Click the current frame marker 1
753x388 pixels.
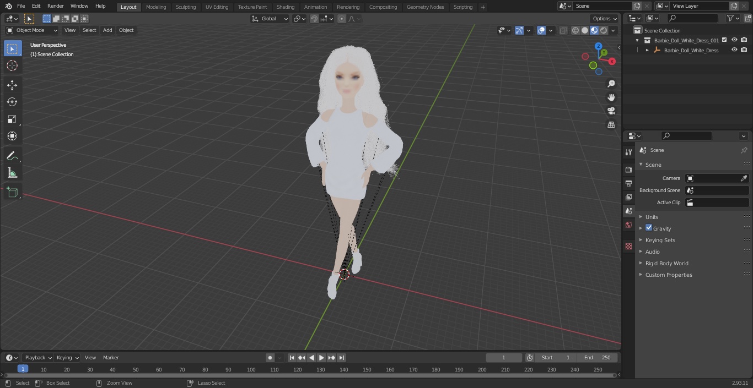23,369
